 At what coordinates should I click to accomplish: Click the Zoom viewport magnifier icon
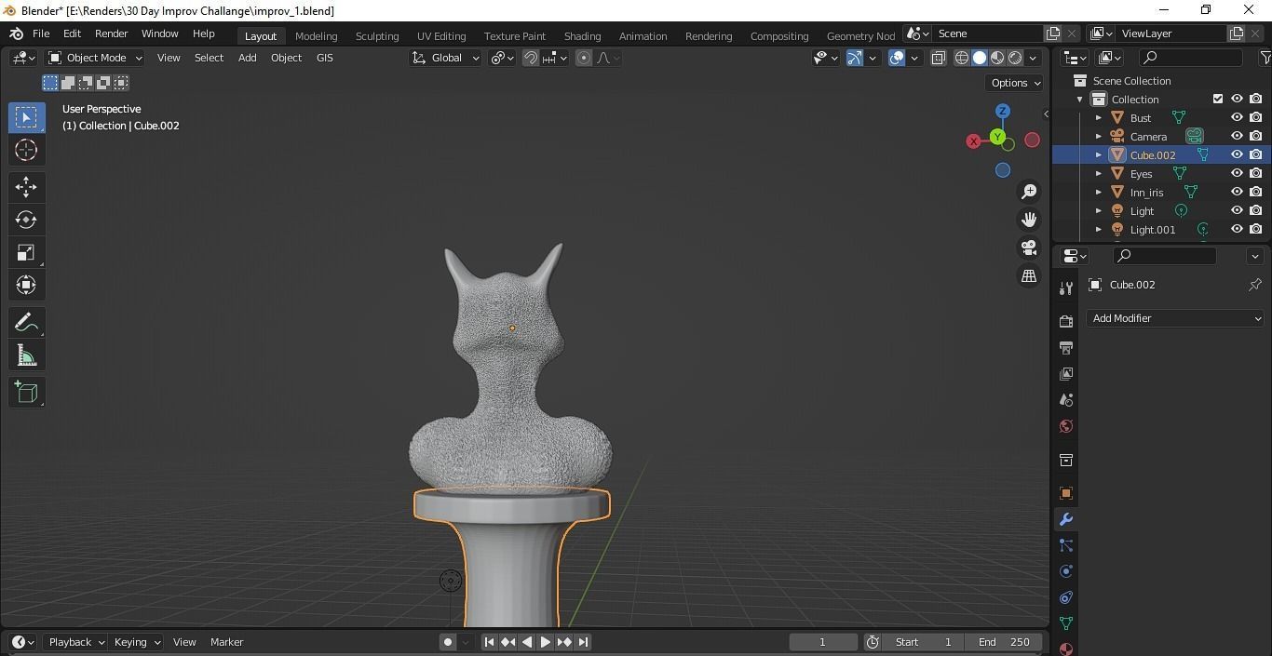point(1029,191)
